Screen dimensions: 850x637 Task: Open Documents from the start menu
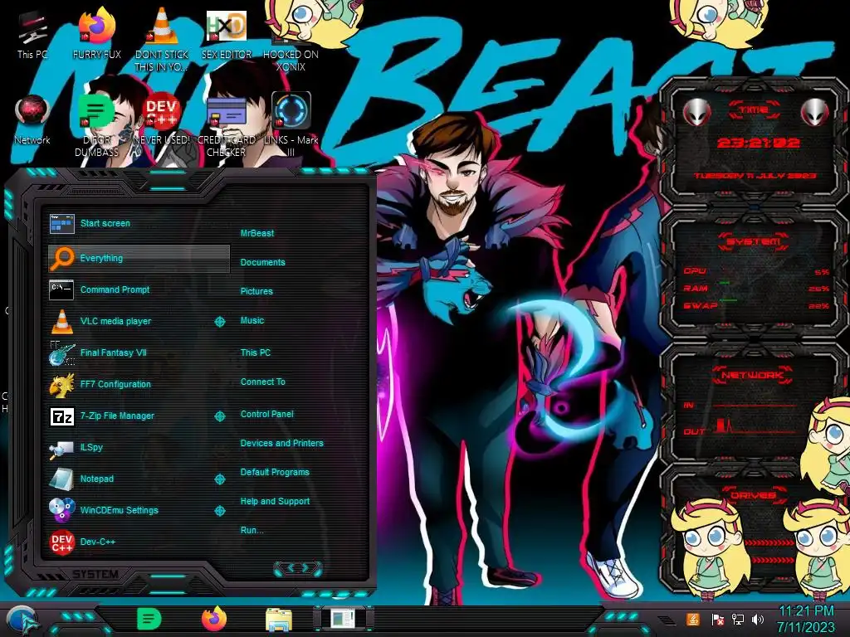262,262
